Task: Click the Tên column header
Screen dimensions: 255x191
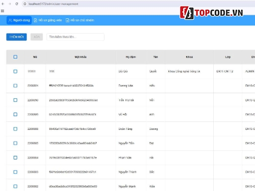Action: pos(156,57)
